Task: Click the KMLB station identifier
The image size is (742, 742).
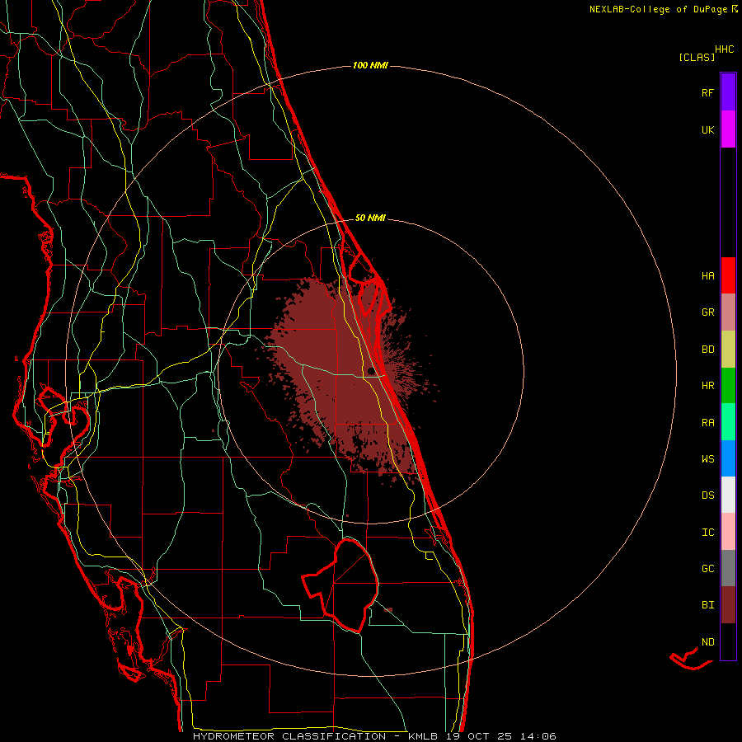Action: [x=423, y=736]
